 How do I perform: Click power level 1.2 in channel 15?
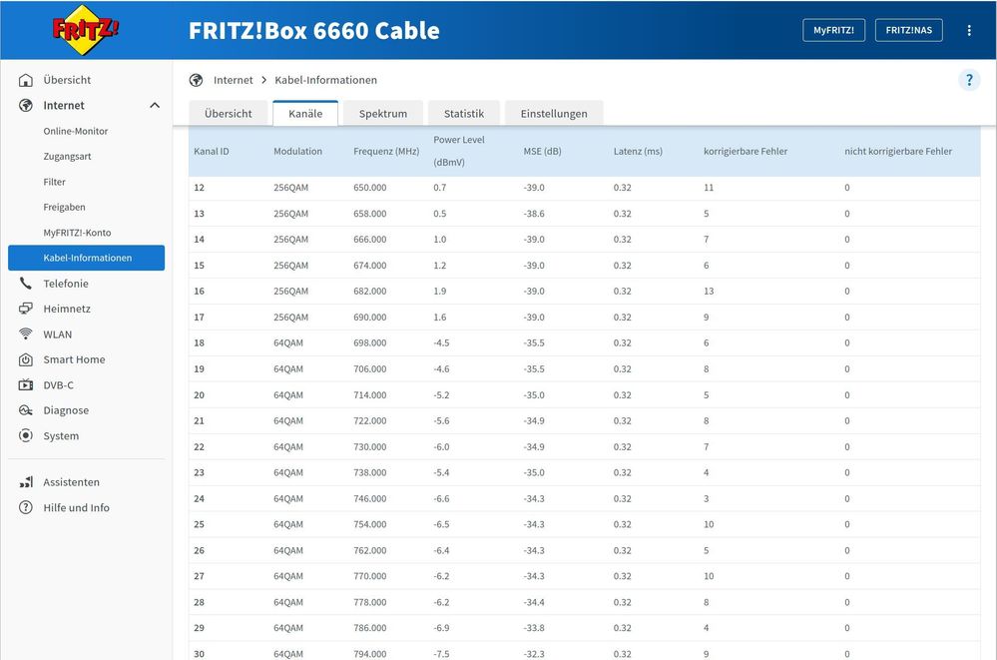coord(440,266)
